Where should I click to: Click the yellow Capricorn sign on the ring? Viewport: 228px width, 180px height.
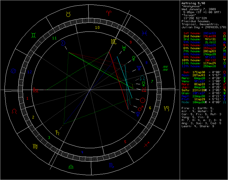(166, 108)
